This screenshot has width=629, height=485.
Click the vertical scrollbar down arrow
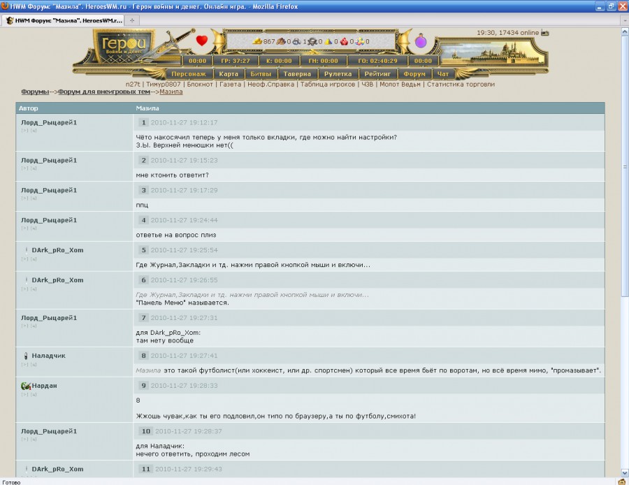pyautogui.click(x=625, y=473)
